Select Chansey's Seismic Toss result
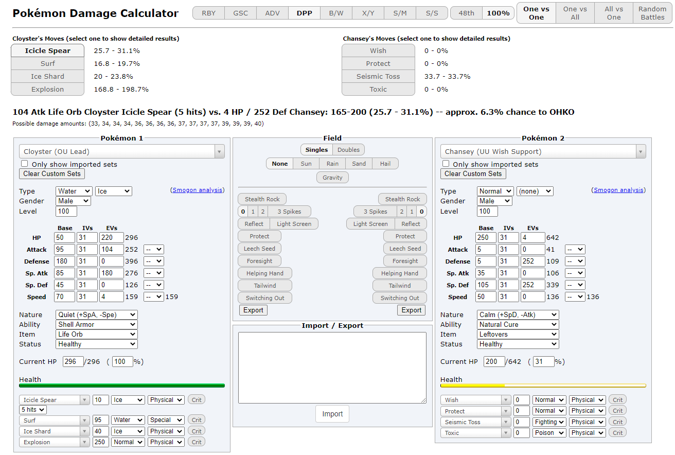Image resolution: width=675 pixels, height=455 pixels. click(x=378, y=76)
